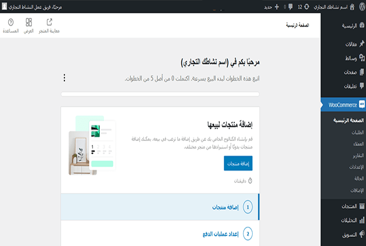Click the heading إضافة منتجات لبيعها

pos(230,125)
